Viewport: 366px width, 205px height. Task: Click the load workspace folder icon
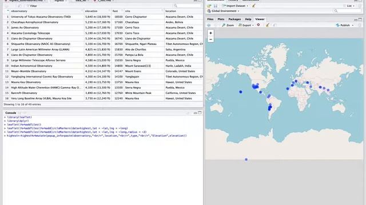click(x=209, y=6)
